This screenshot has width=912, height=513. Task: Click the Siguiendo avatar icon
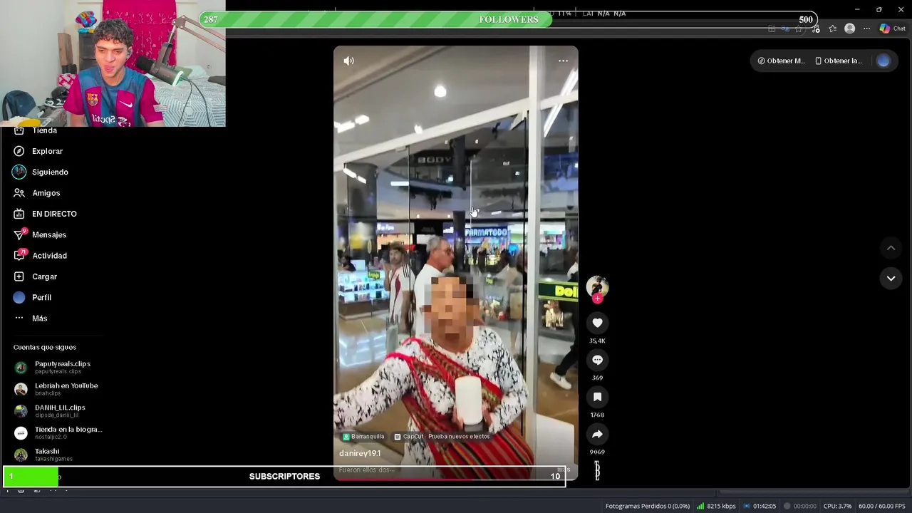point(19,172)
